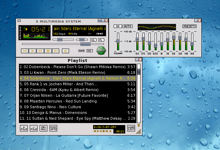Select Solarstone - Rain Stars Eternal track

coord(78,78)
